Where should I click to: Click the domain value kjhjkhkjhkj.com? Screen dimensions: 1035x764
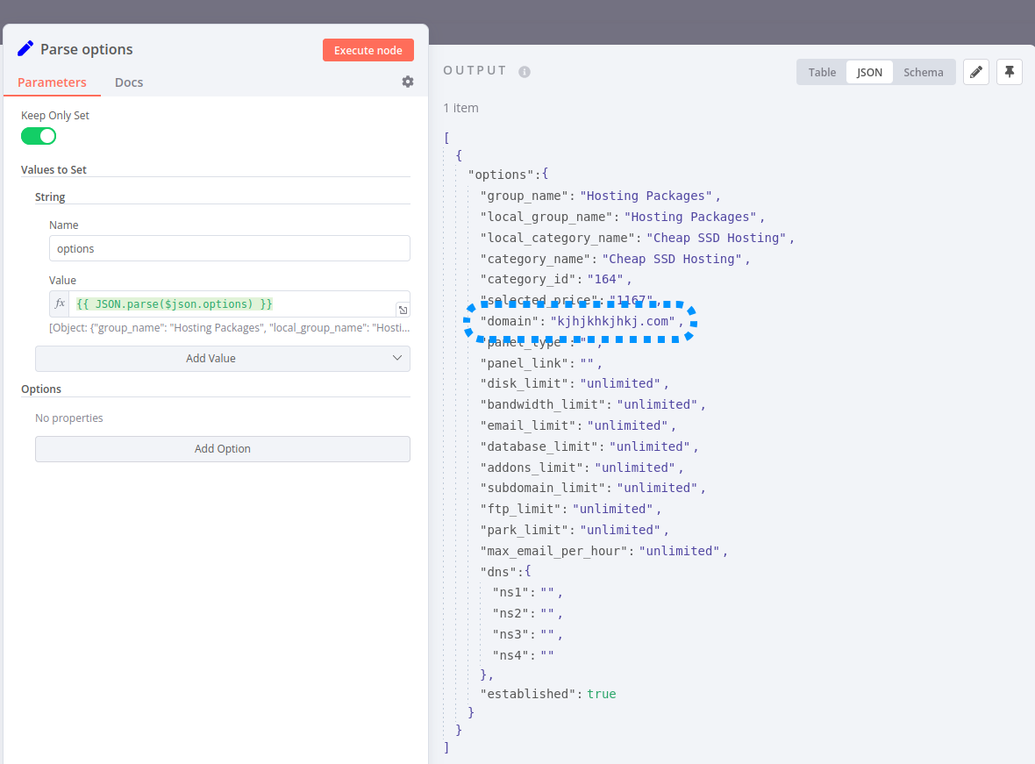tap(612, 321)
